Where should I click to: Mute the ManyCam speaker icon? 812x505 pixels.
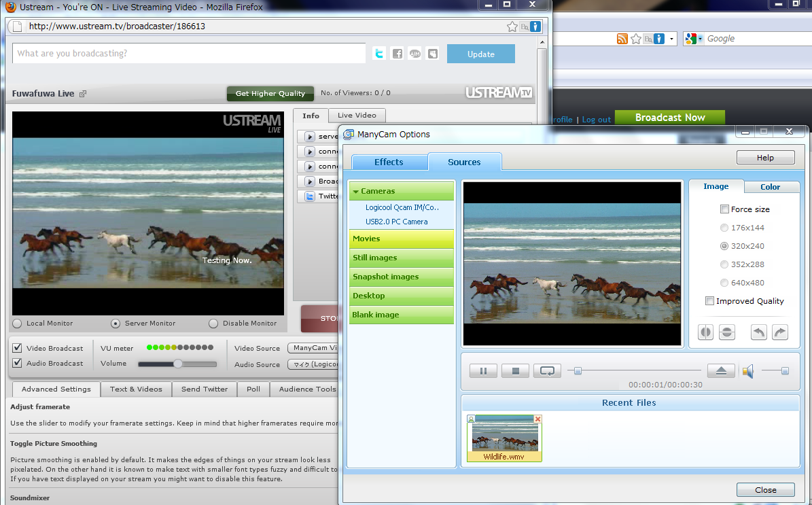(x=748, y=371)
